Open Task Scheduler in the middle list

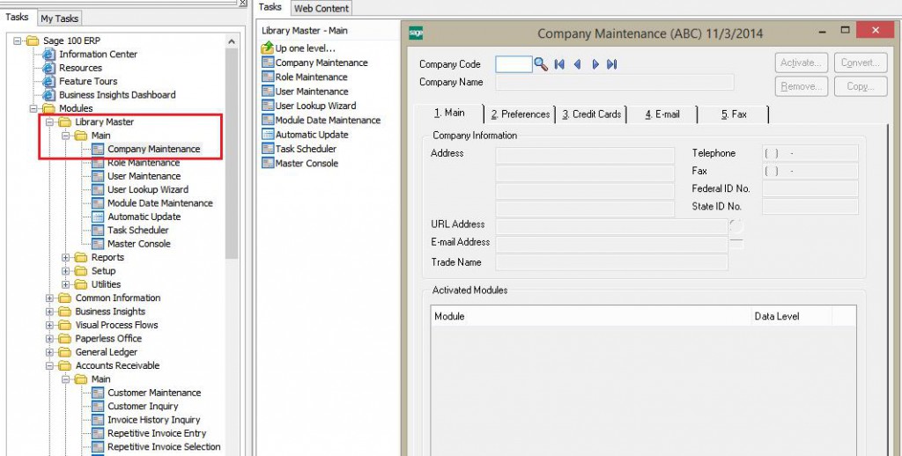coord(306,149)
